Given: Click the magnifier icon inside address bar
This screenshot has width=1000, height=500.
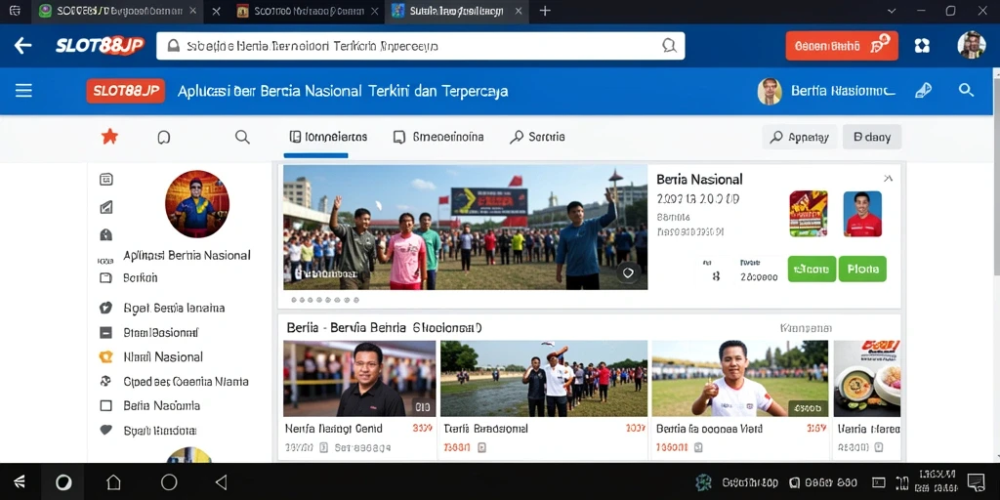Looking at the screenshot, I should [668, 45].
